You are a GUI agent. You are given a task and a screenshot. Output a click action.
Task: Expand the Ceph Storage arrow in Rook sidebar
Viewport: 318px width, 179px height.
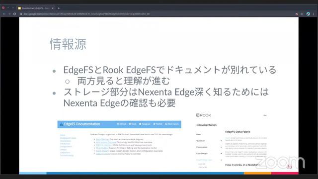coord(221,154)
